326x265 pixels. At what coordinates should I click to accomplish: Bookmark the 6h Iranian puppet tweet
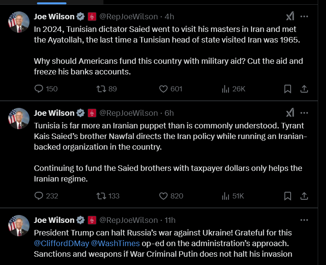point(287,196)
